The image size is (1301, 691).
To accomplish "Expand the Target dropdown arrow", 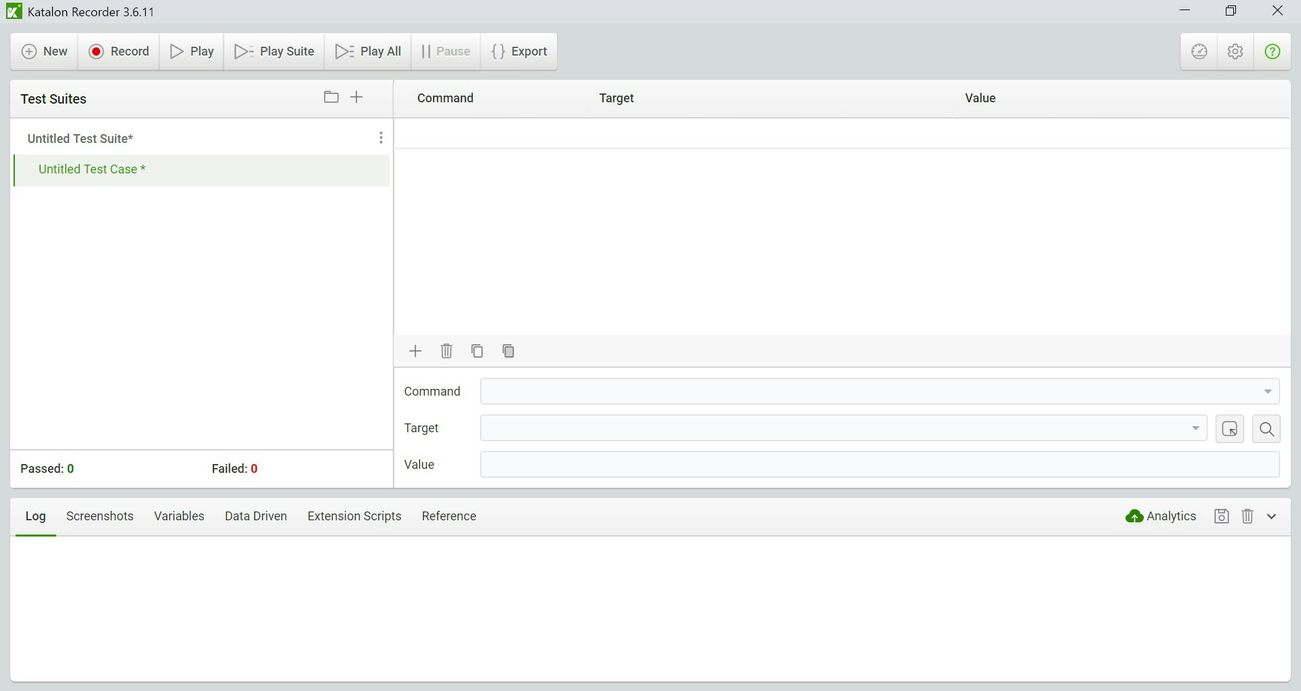I will coord(1195,428).
